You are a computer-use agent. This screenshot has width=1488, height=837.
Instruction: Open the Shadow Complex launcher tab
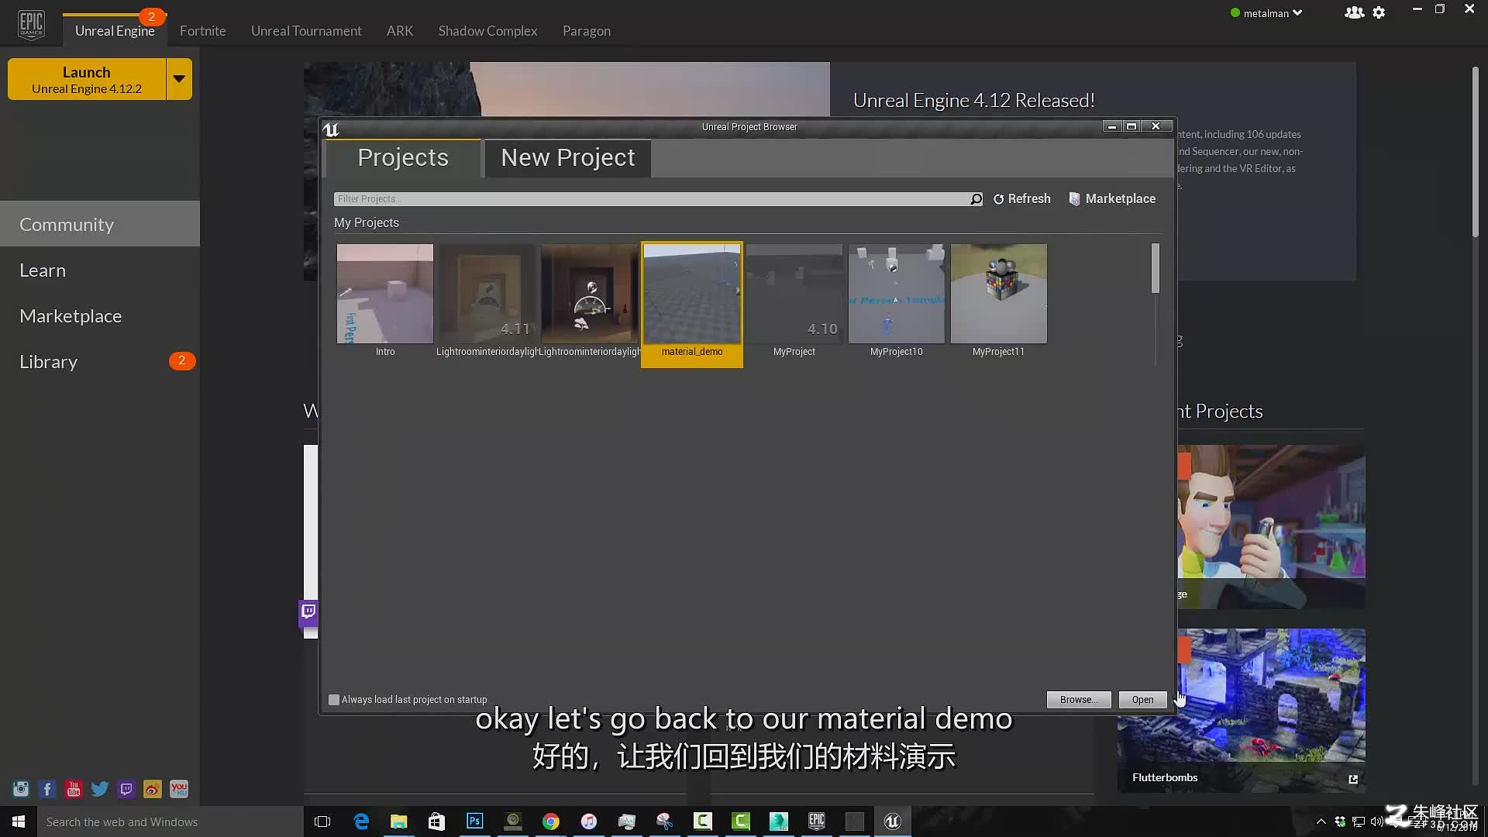point(487,31)
